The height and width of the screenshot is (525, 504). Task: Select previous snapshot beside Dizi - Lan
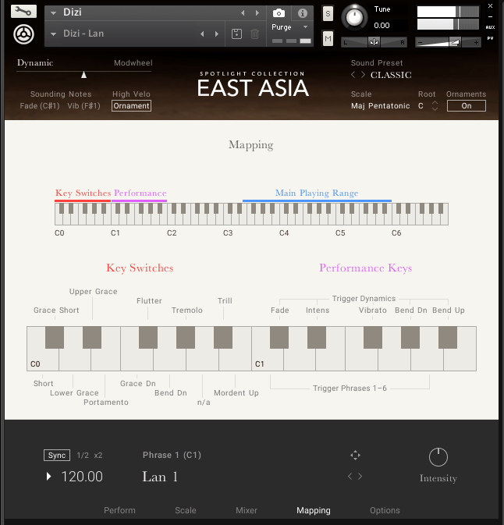202,34
